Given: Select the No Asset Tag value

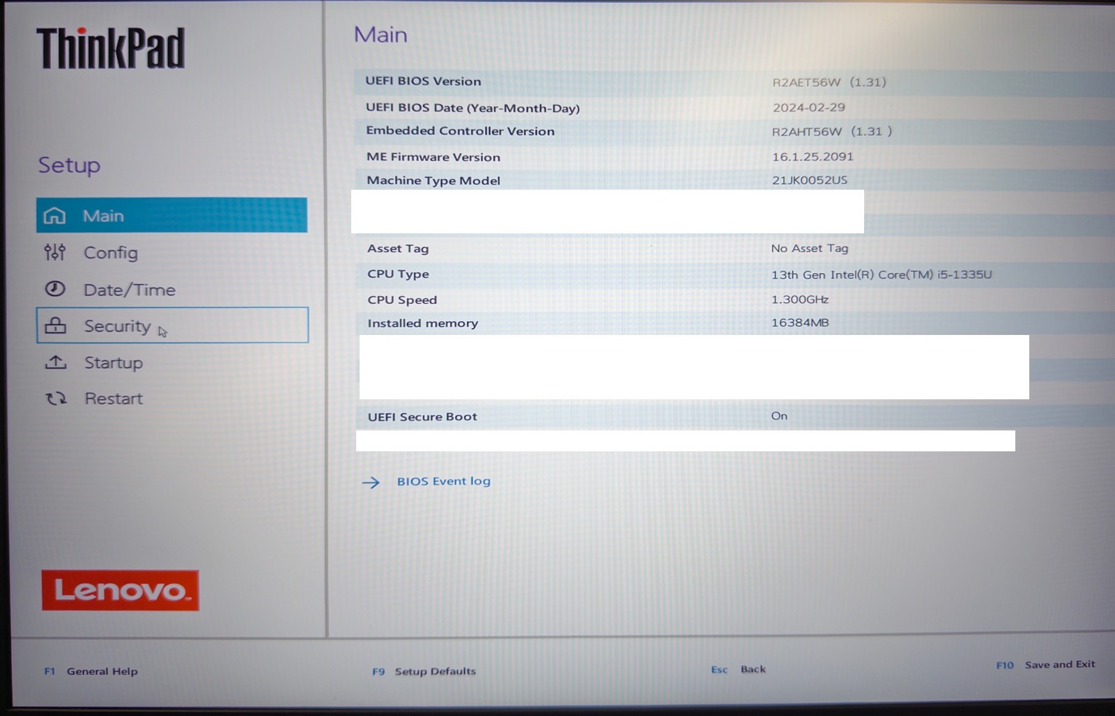Looking at the screenshot, I should click(x=810, y=248).
